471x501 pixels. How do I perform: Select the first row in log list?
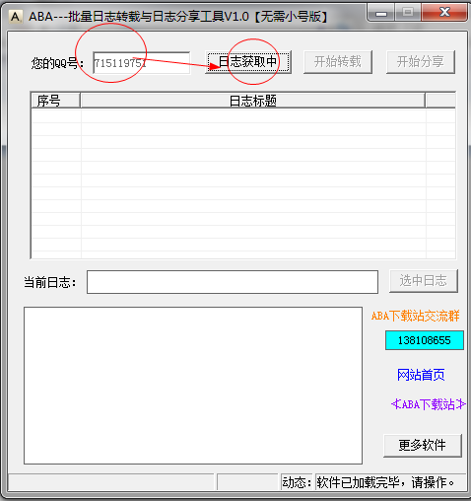pos(243,116)
